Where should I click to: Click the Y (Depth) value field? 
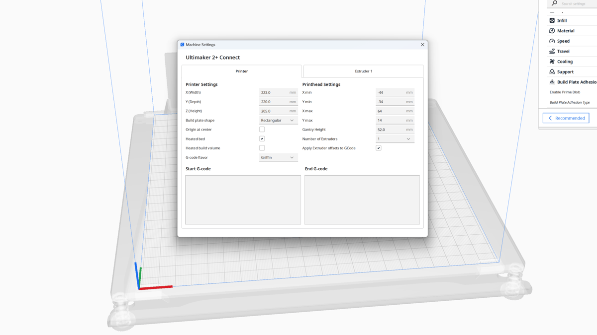point(278,102)
